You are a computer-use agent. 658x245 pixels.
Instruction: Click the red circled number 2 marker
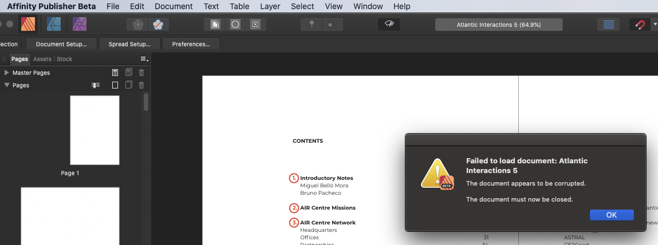(294, 208)
